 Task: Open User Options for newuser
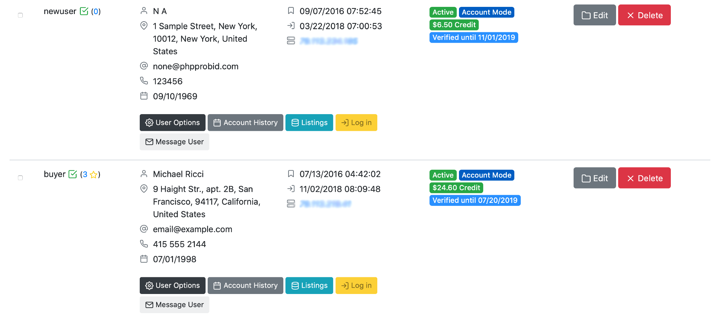click(172, 122)
